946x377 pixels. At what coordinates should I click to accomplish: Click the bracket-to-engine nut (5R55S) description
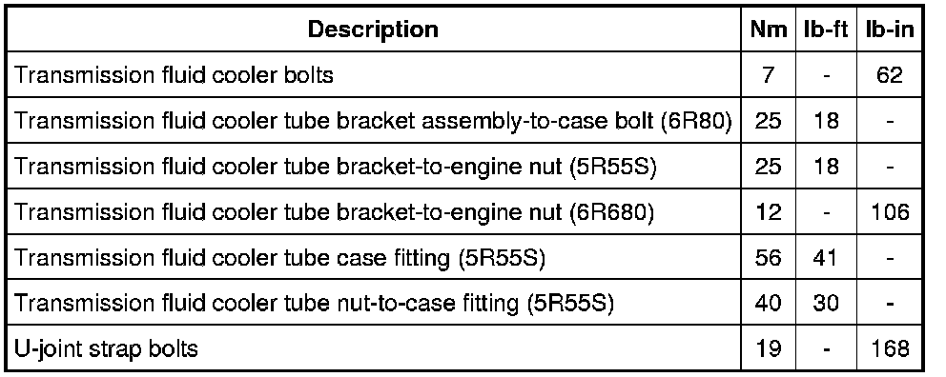pyautogui.click(x=335, y=167)
